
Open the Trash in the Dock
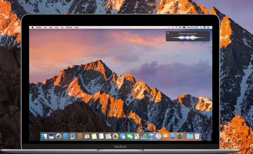pos(197,136)
